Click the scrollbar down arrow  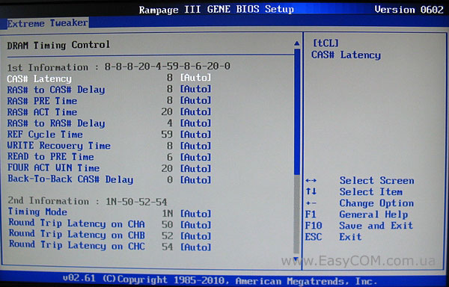point(296,259)
